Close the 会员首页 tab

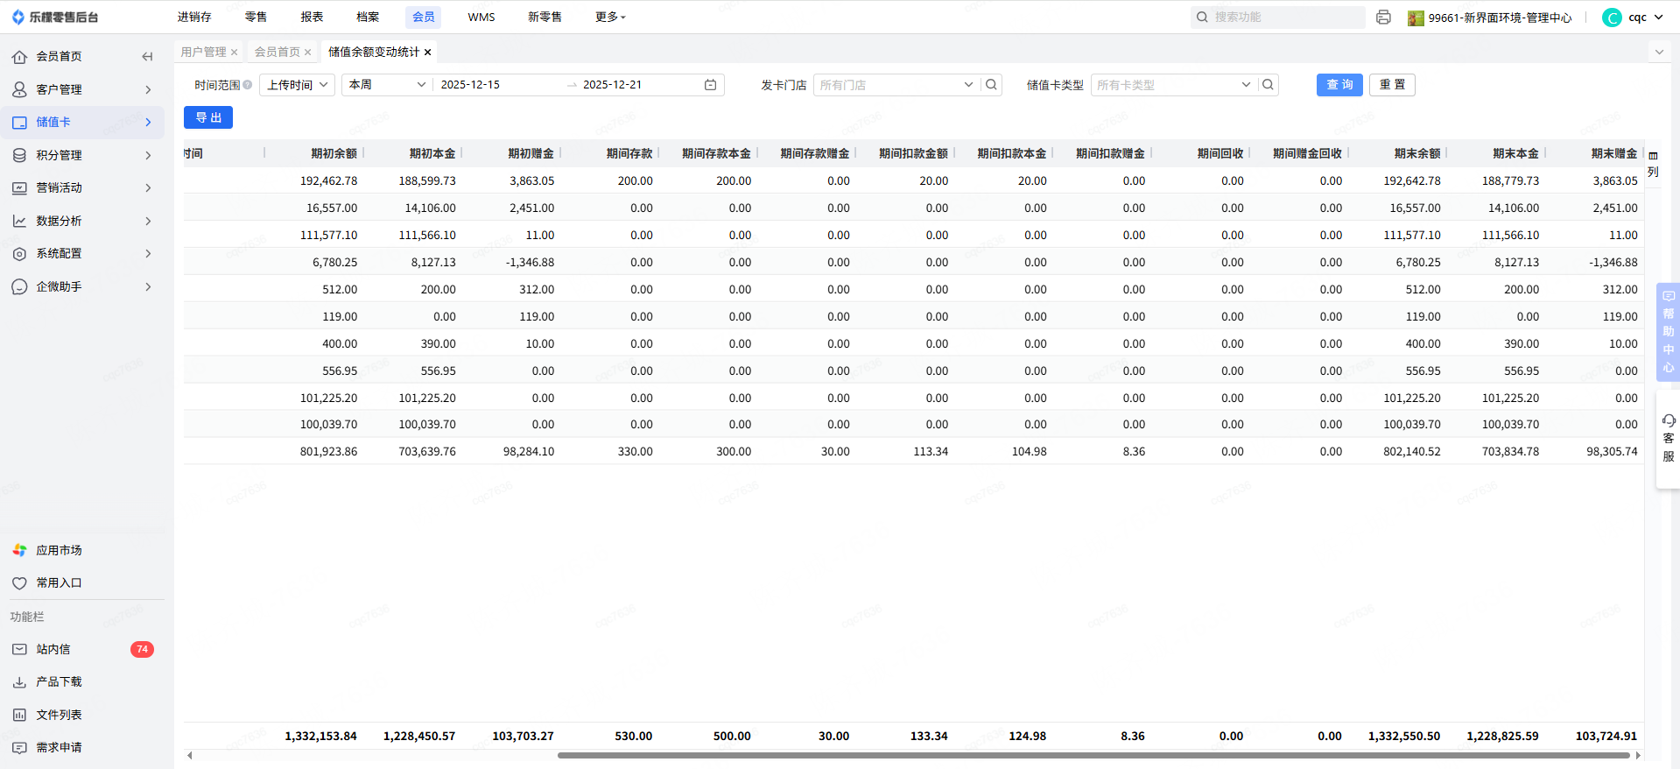point(308,53)
